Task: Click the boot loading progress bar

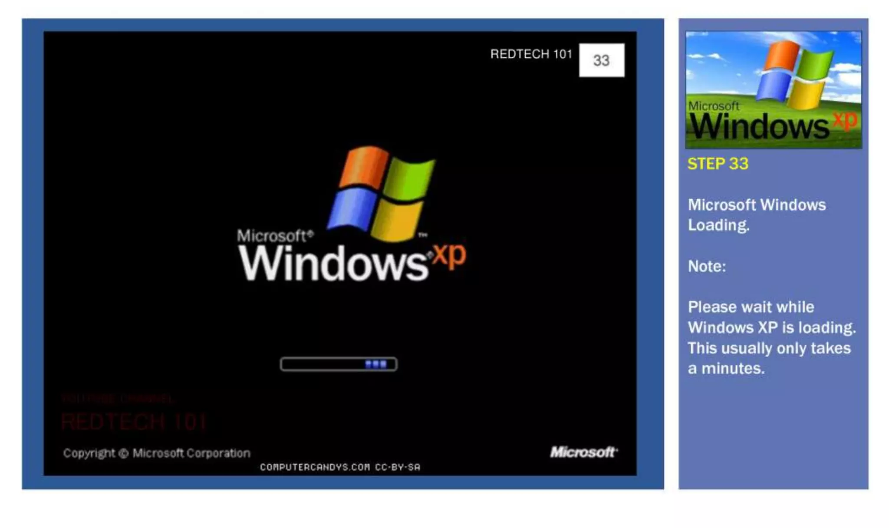Action: coord(339,364)
